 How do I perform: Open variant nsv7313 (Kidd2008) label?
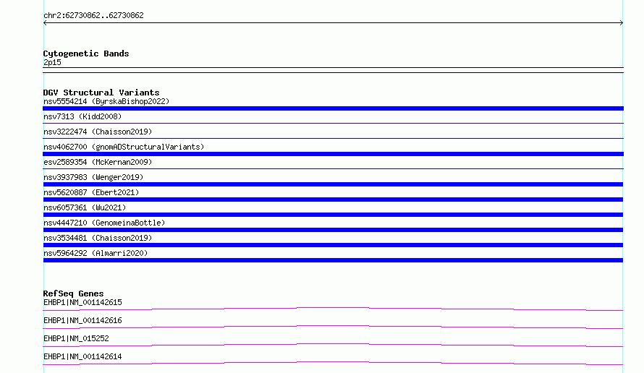tap(82, 116)
